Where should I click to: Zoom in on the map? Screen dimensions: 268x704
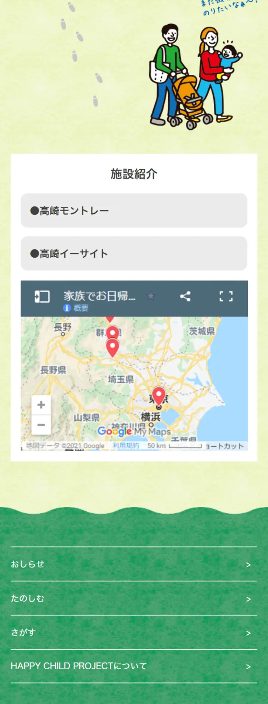pos(41,405)
